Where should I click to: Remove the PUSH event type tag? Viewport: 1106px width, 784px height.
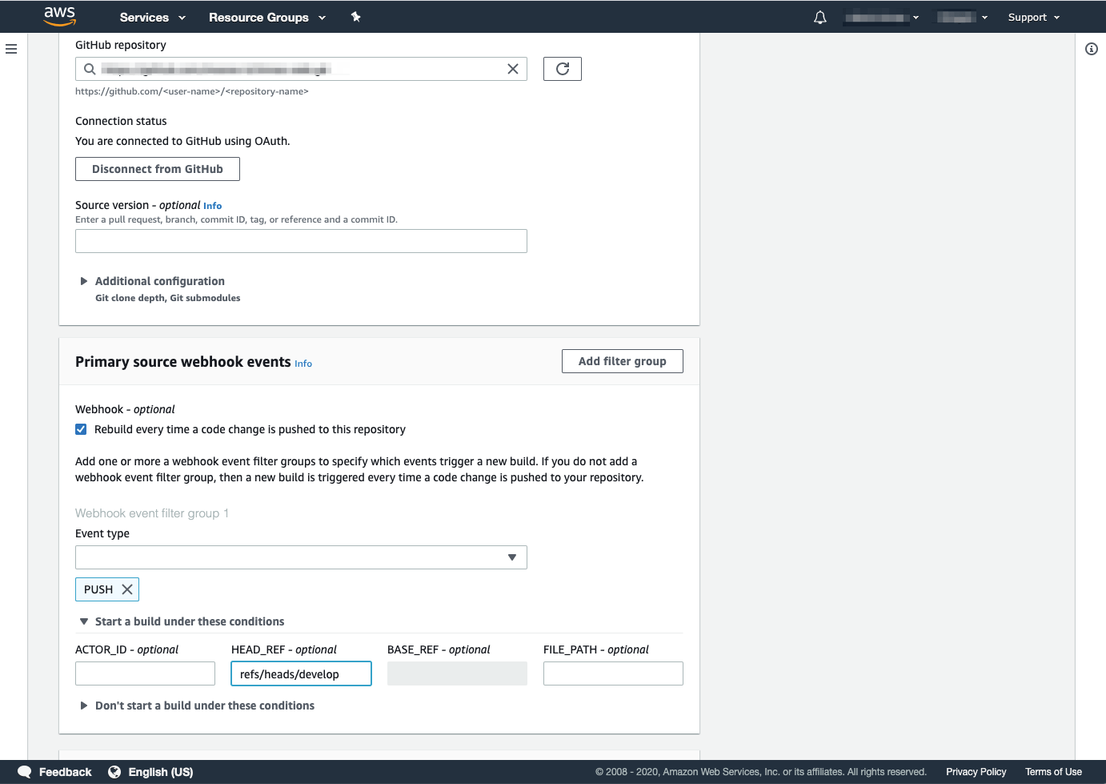pyautogui.click(x=127, y=589)
